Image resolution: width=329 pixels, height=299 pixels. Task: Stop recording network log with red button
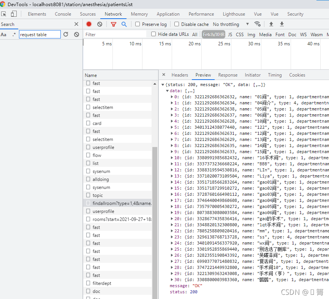[x=89, y=24]
